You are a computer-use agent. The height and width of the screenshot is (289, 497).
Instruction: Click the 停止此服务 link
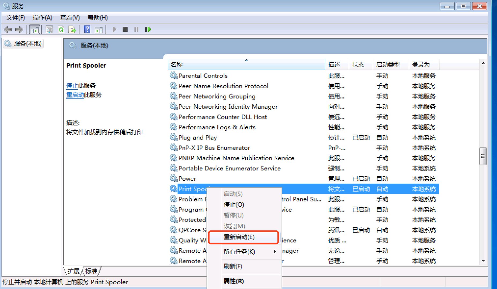(x=72, y=86)
